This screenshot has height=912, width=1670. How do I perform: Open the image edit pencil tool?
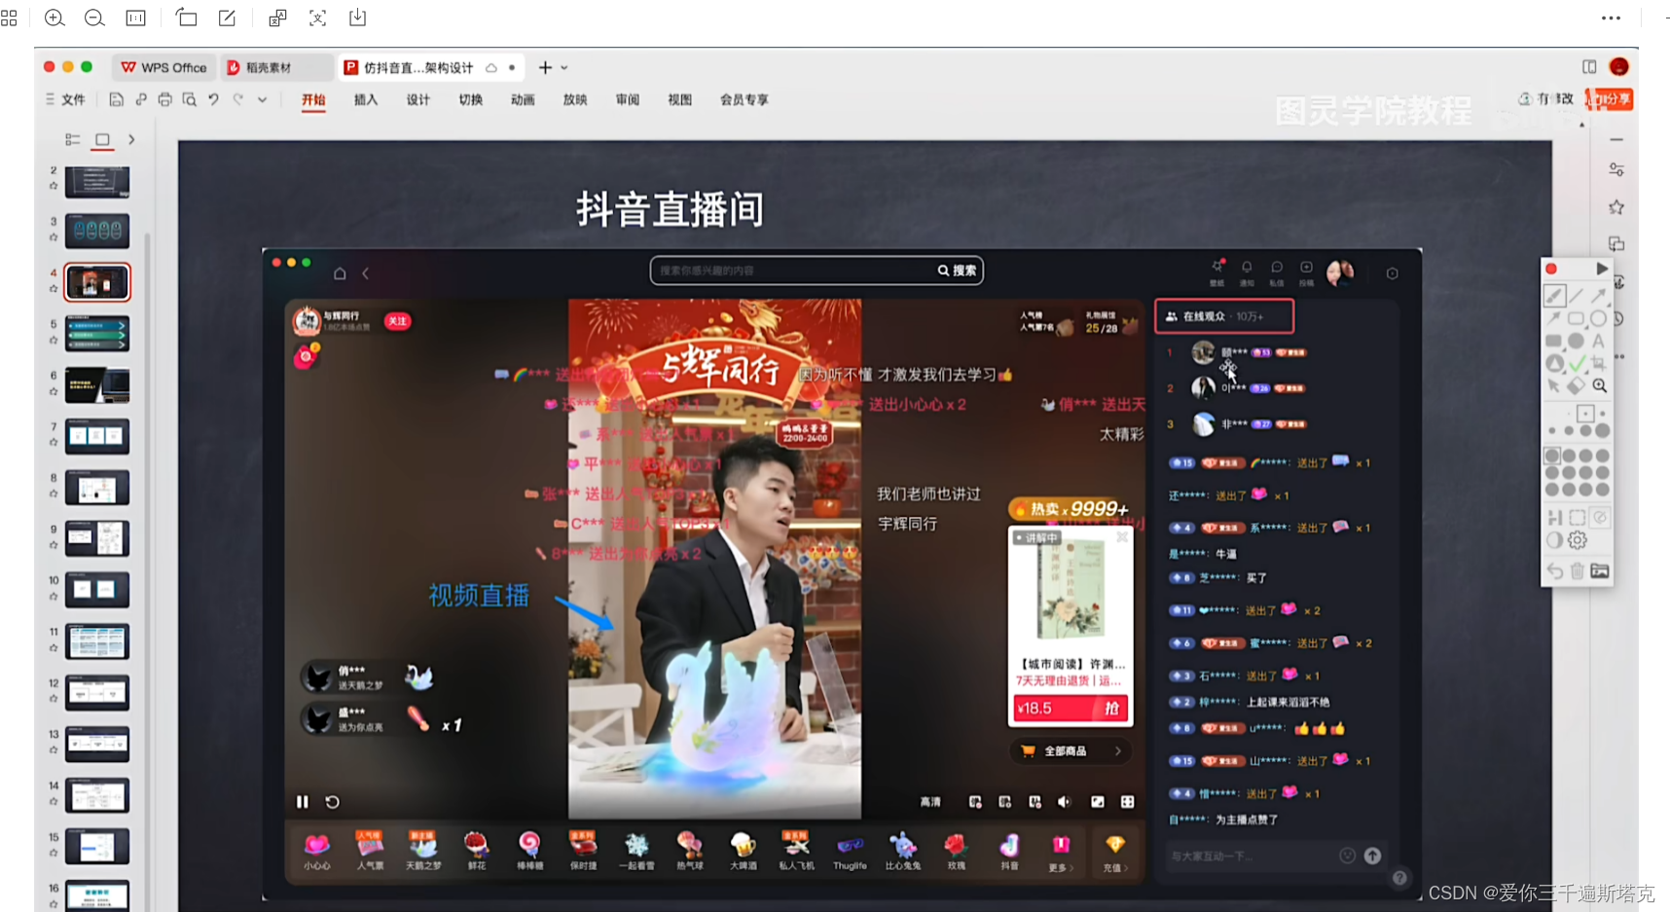click(x=227, y=18)
